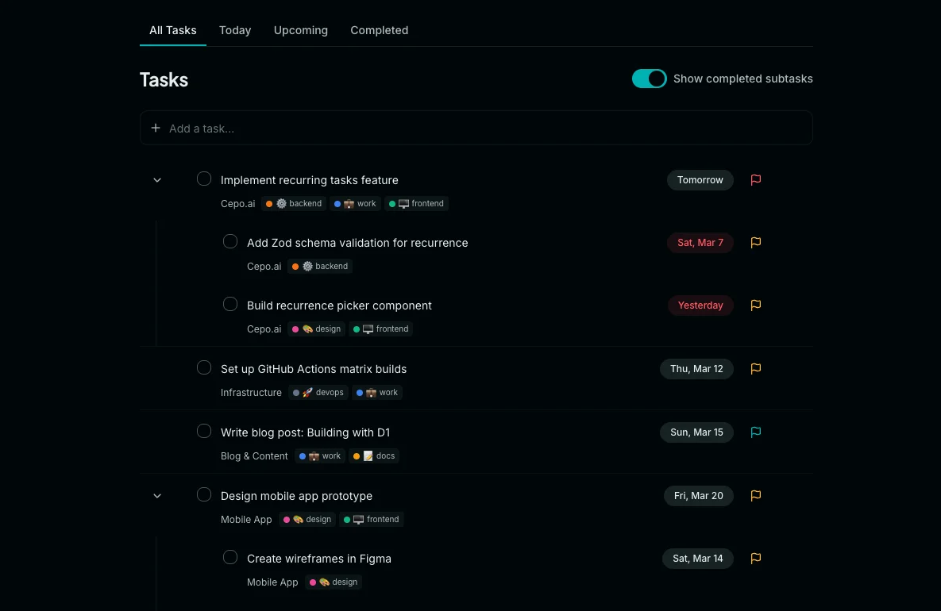Click the teal flag on "Write blog post: Building with D1"
Viewport: 941px width, 611px height.
coord(755,432)
